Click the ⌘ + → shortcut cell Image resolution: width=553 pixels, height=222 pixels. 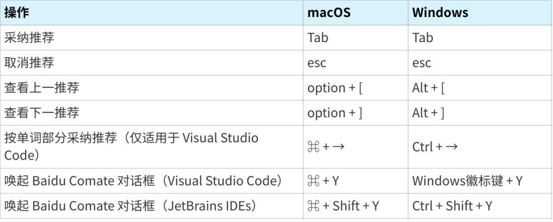pos(356,147)
